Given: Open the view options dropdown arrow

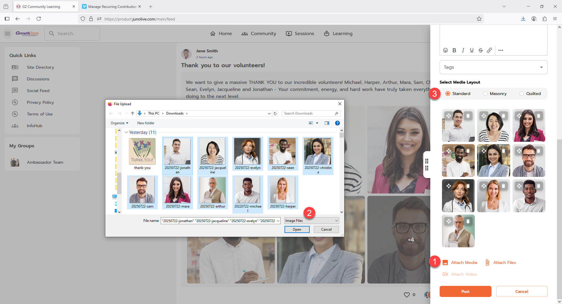Looking at the screenshot, I should click(317, 123).
